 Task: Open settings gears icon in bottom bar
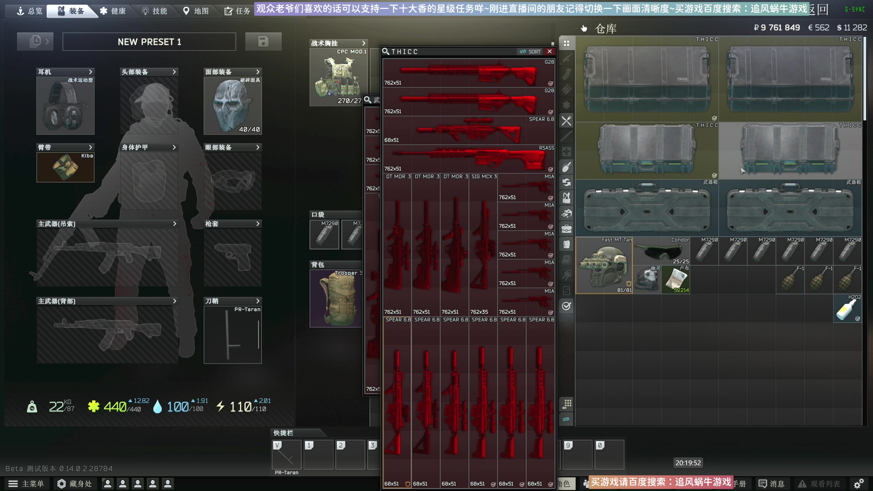coord(859,483)
